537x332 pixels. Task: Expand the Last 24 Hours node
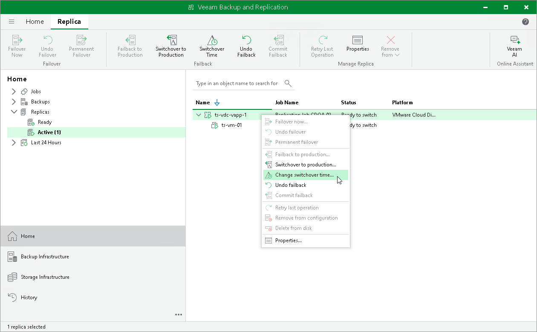[14, 143]
